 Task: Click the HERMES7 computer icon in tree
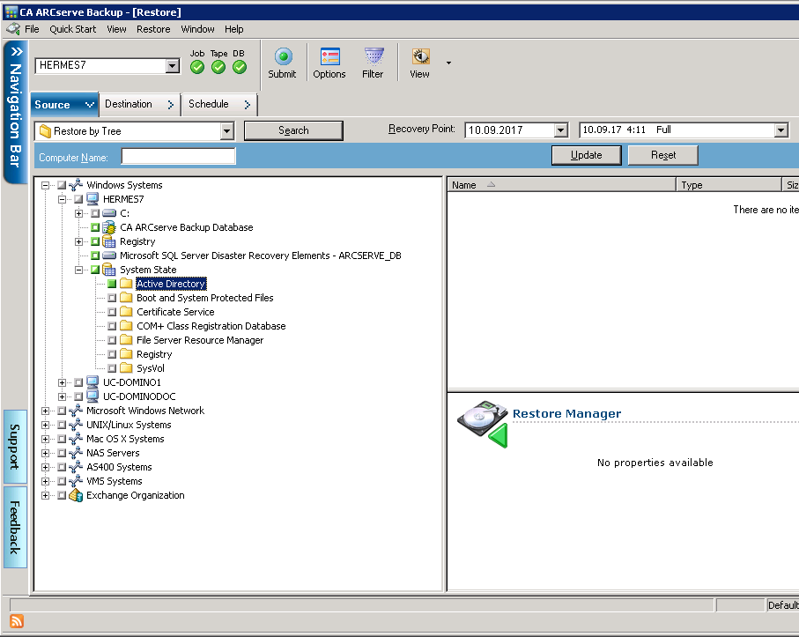pyautogui.click(x=92, y=199)
